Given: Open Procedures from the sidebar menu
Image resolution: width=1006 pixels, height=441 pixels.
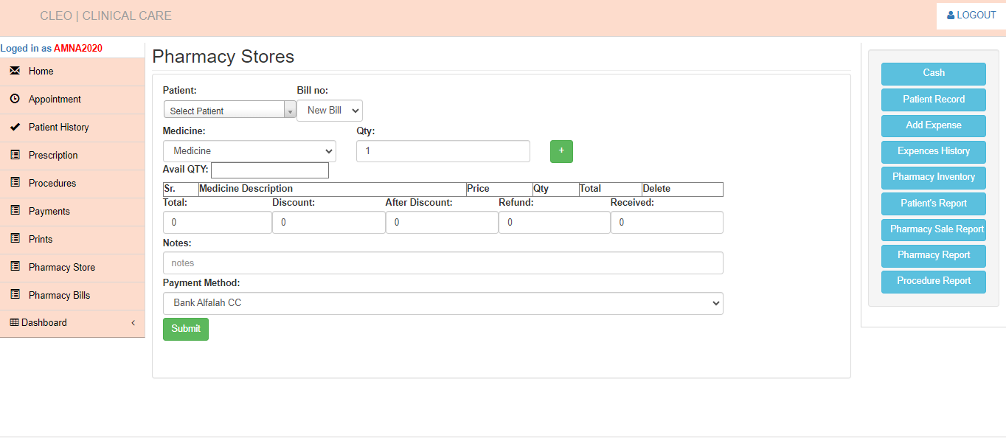Looking at the screenshot, I should 52,183.
